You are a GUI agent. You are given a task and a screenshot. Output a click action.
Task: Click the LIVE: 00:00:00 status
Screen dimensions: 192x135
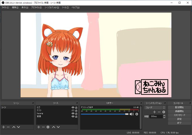pyautogui.click(x=133, y=133)
